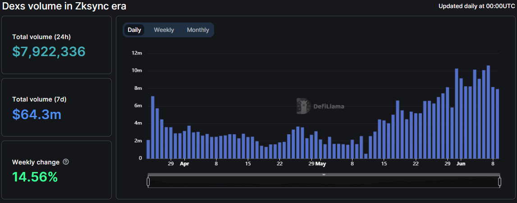Click the Updated daily at 00:00UTC text
517x203 pixels.
click(x=477, y=6)
